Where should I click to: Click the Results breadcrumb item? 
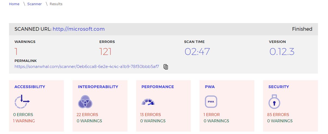(x=56, y=4)
